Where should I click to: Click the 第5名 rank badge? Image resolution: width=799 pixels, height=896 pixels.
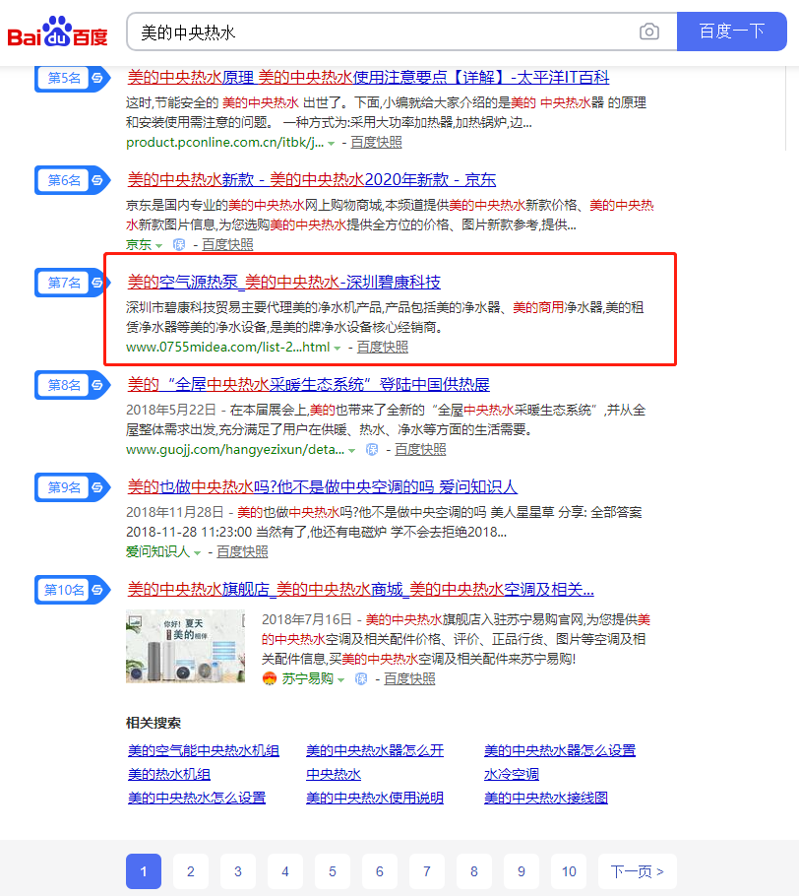[71, 78]
